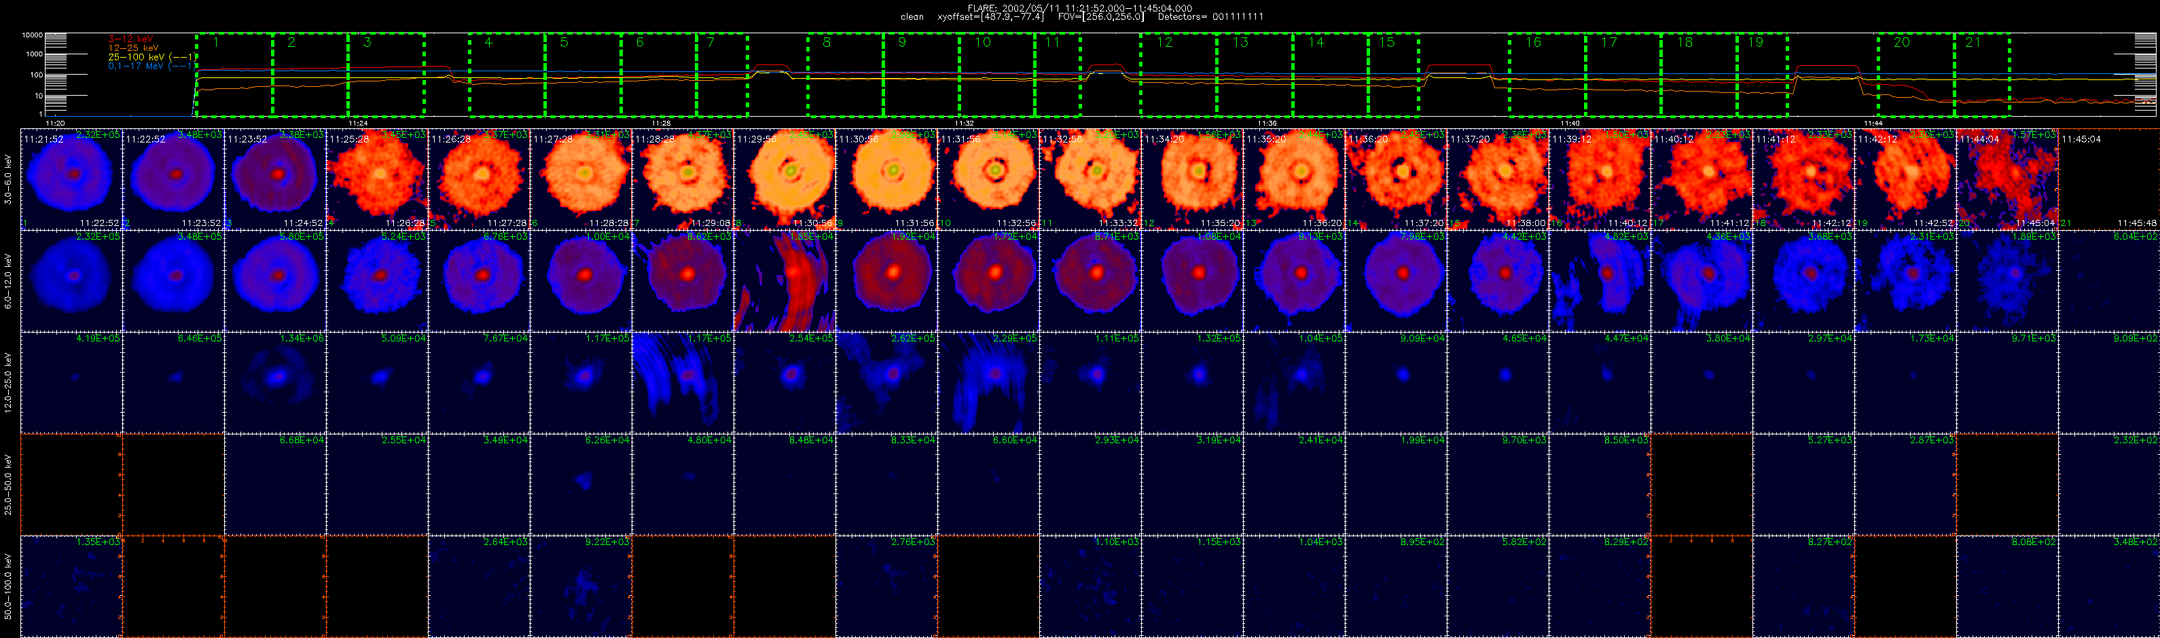The height and width of the screenshot is (638, 2160).
Task: Click the '3.0-6.0 keV' row label
Action: [x=8, y=179]
